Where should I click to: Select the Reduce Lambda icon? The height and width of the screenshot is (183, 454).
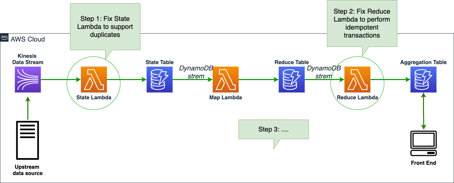[x=357, y=79]
